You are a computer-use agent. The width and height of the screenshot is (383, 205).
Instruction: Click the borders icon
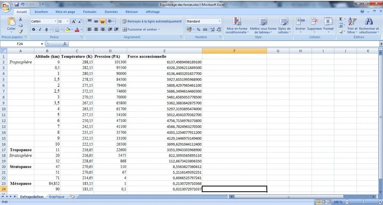coord(57,30)
